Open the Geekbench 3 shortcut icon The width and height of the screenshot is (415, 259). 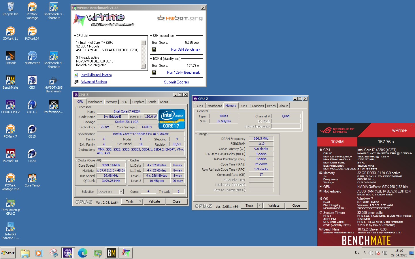point(54,11)
